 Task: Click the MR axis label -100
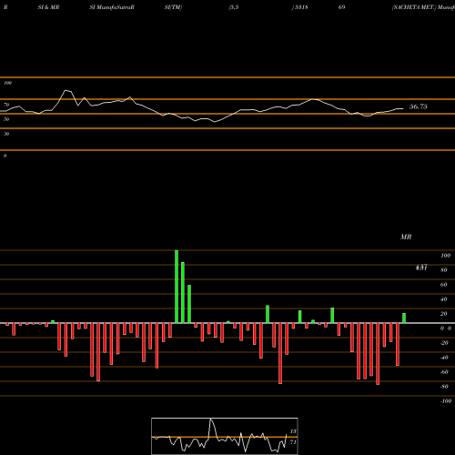(x=446, y=401)
